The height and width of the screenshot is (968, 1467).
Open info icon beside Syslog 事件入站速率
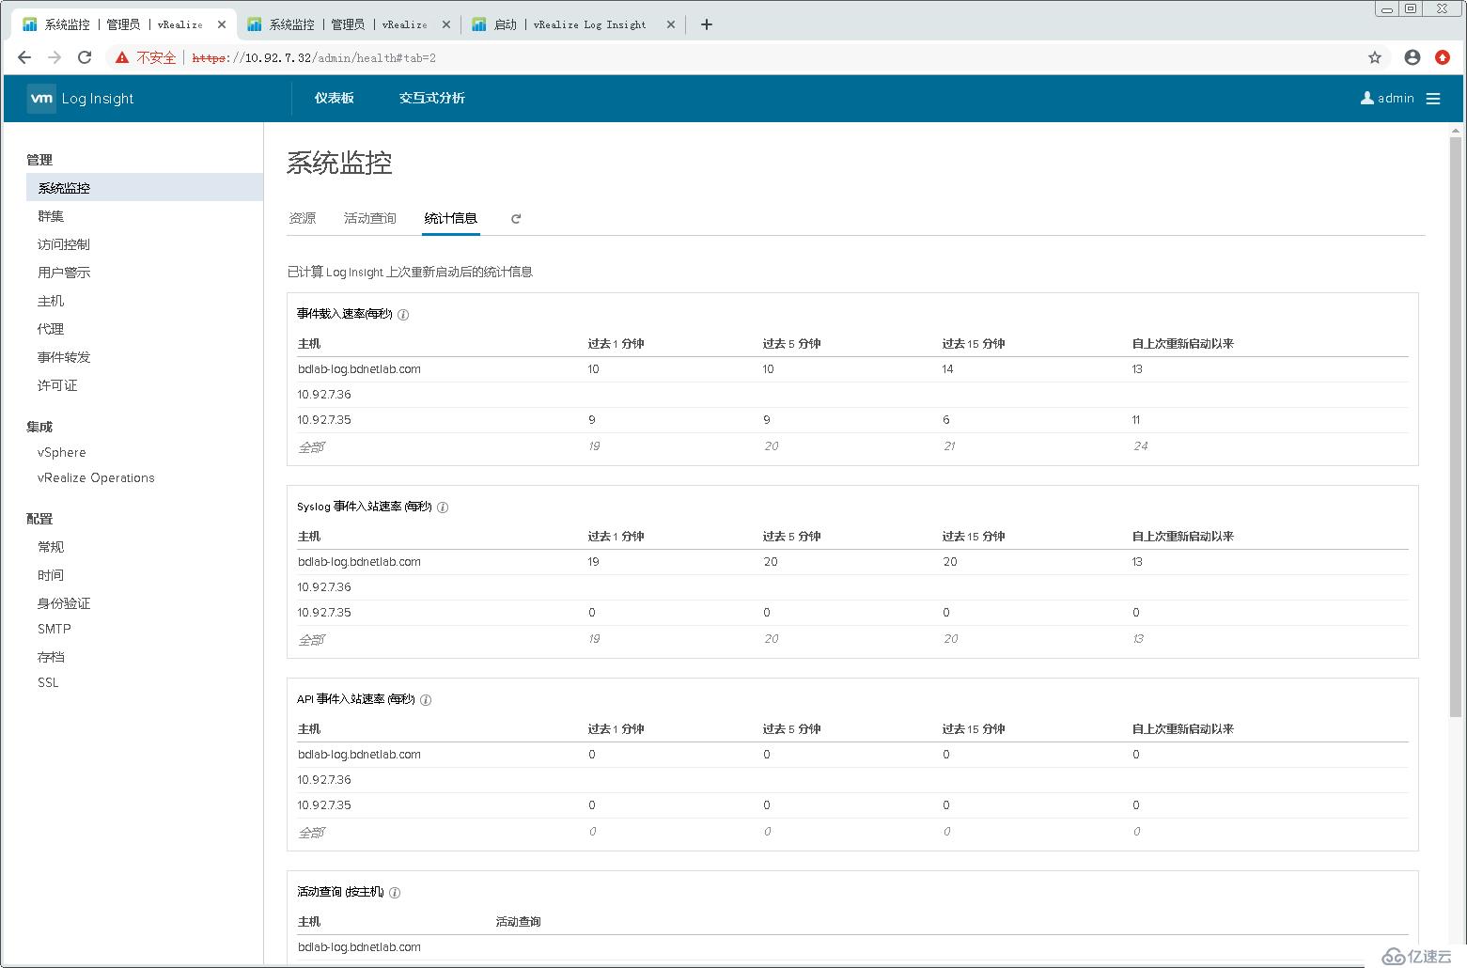click(443, 507)
